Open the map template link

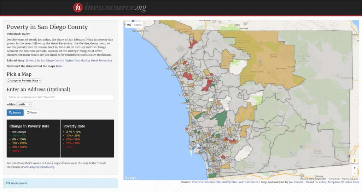(331, 182)
